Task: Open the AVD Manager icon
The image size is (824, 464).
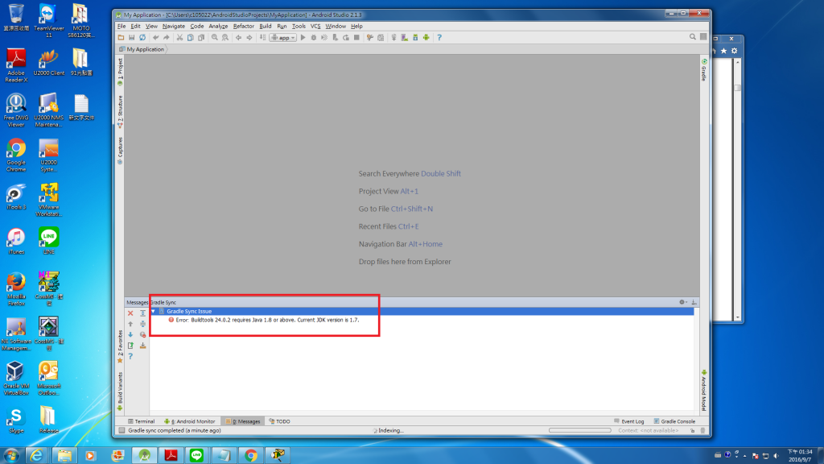Action: point(404,37)
